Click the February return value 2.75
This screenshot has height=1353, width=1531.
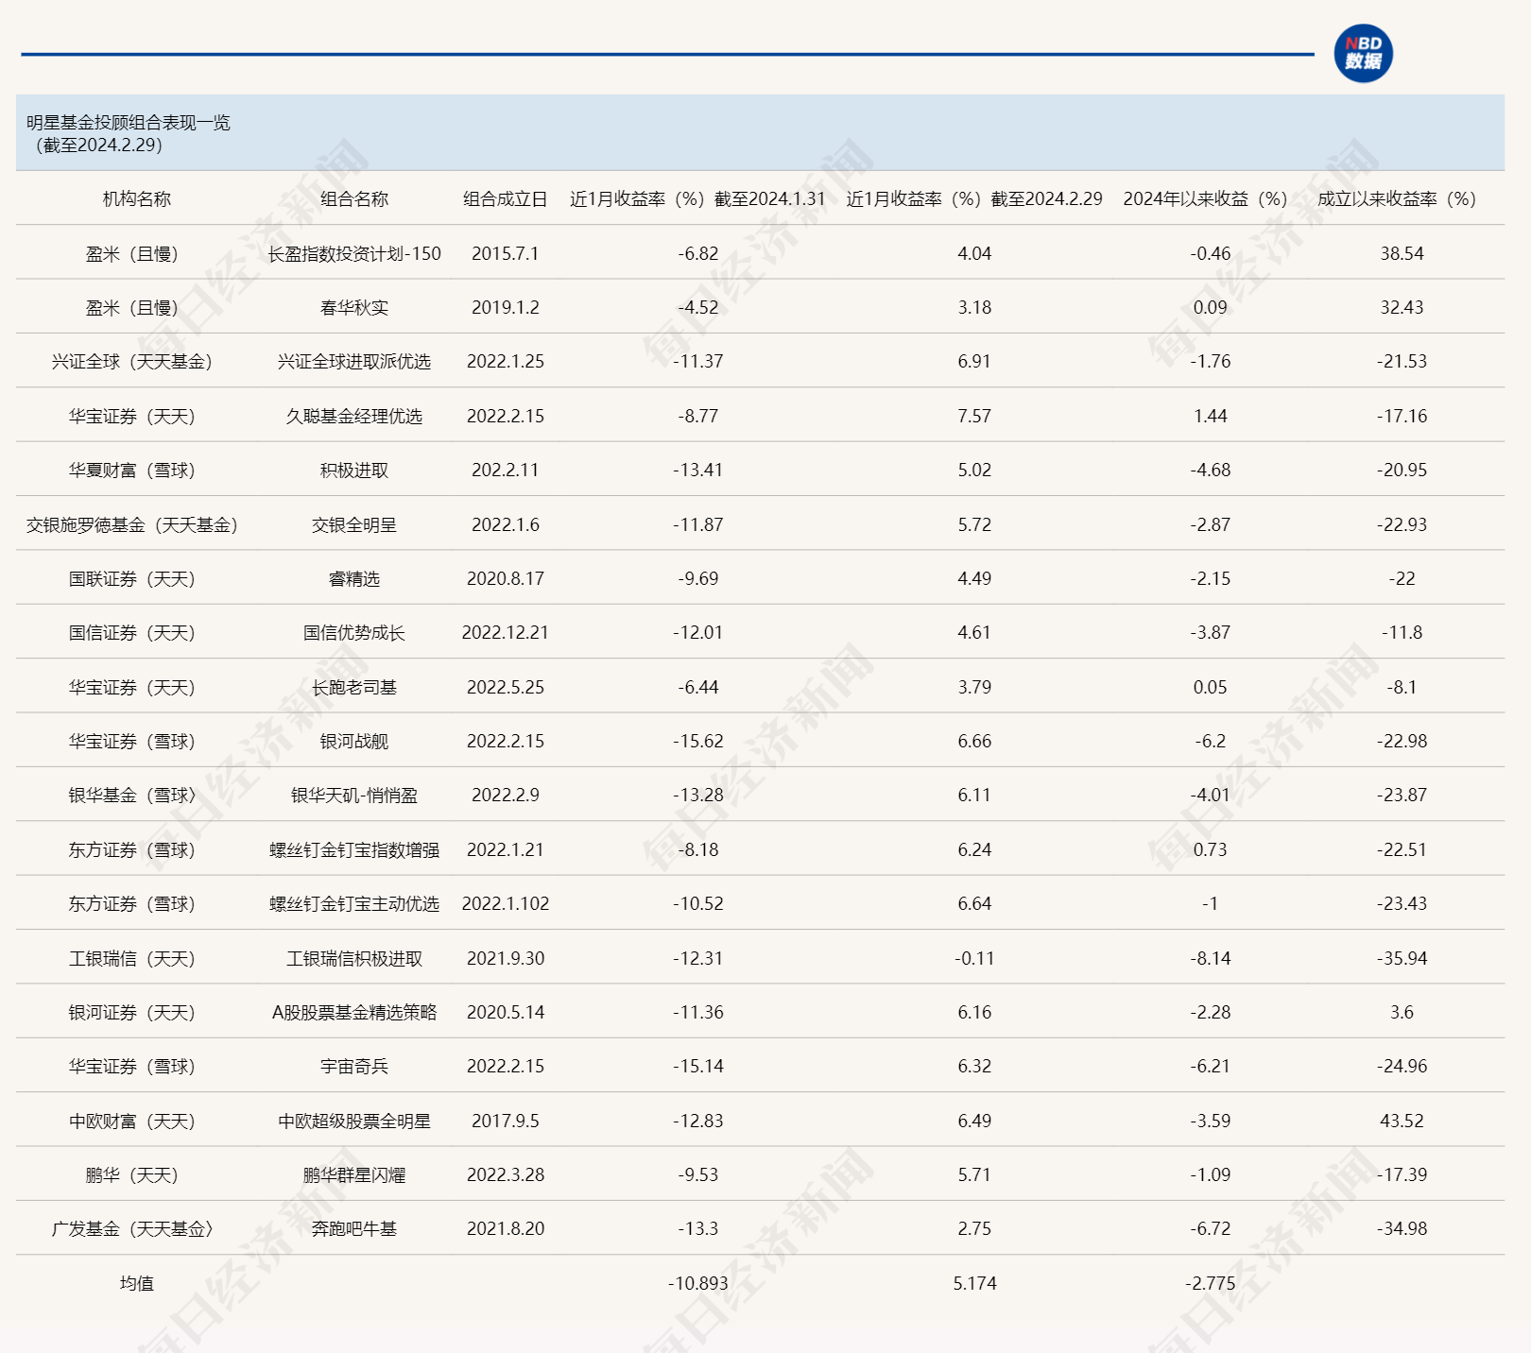(974, 1229)
